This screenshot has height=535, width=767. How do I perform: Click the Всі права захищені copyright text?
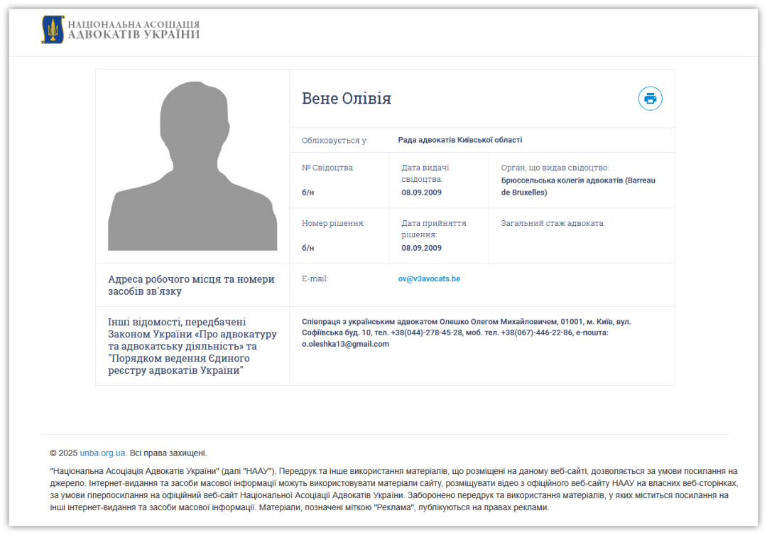click(x=168, y=453)
